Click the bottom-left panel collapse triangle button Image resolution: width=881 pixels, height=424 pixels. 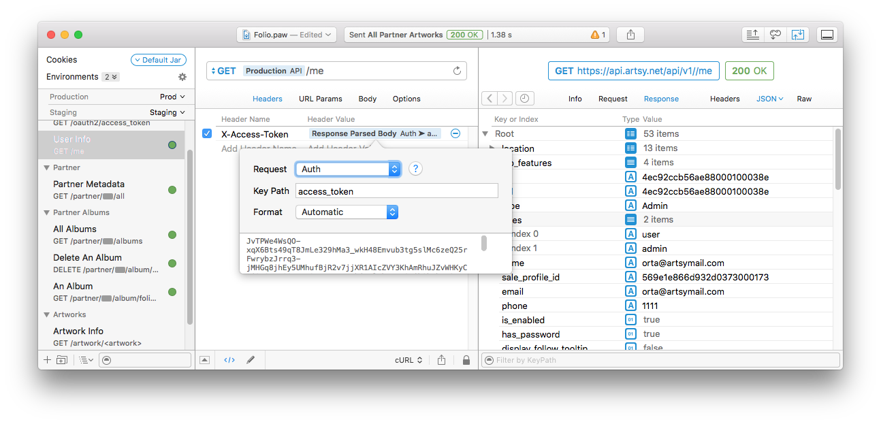click(205, 360)
